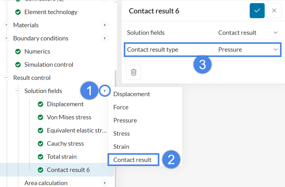Click the trash delete icon
Image resolution: width=285 pixels, height=187 pixels.
pos(134,72)
